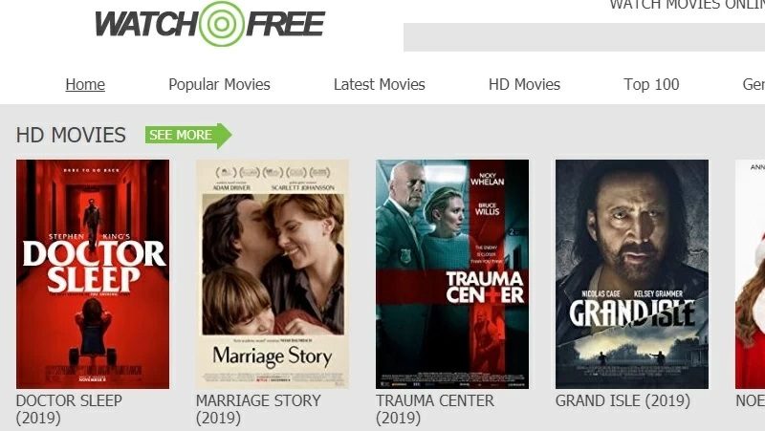Click the partially visible Noelle poster
This screenshot has width=765, height=431.
pyautogui.click(x=751, y=274)
